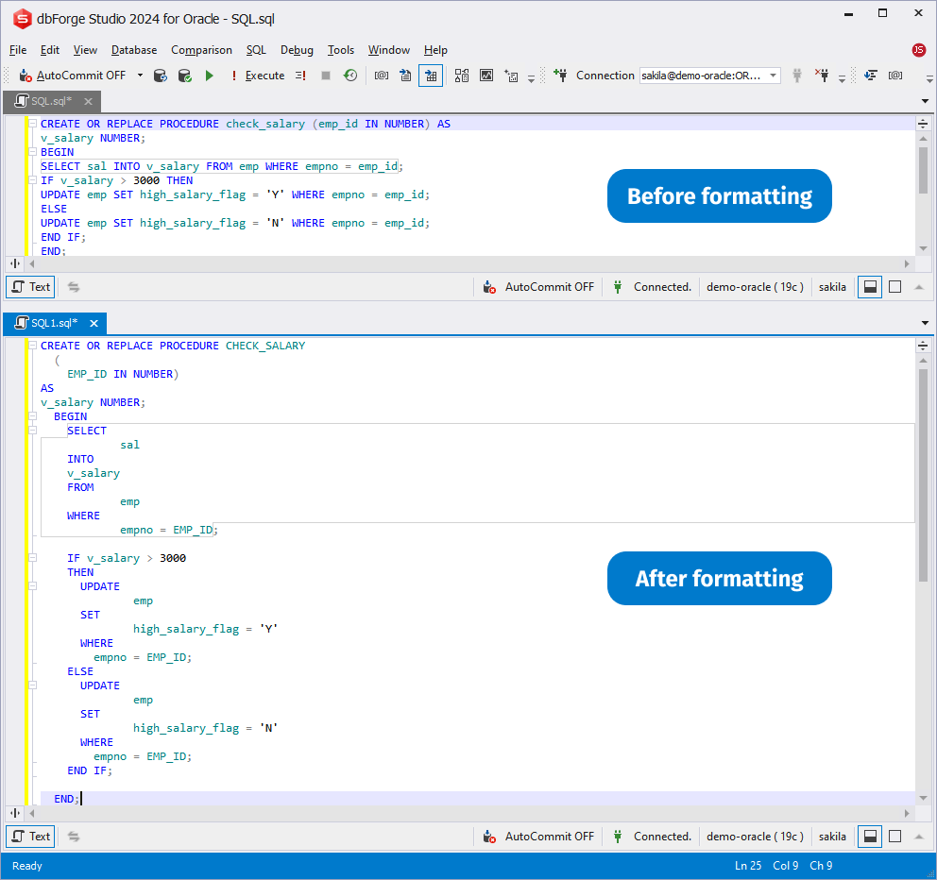The image size is (937, 880).
Task: Open the File menu
Action: [x=18, y=50]
